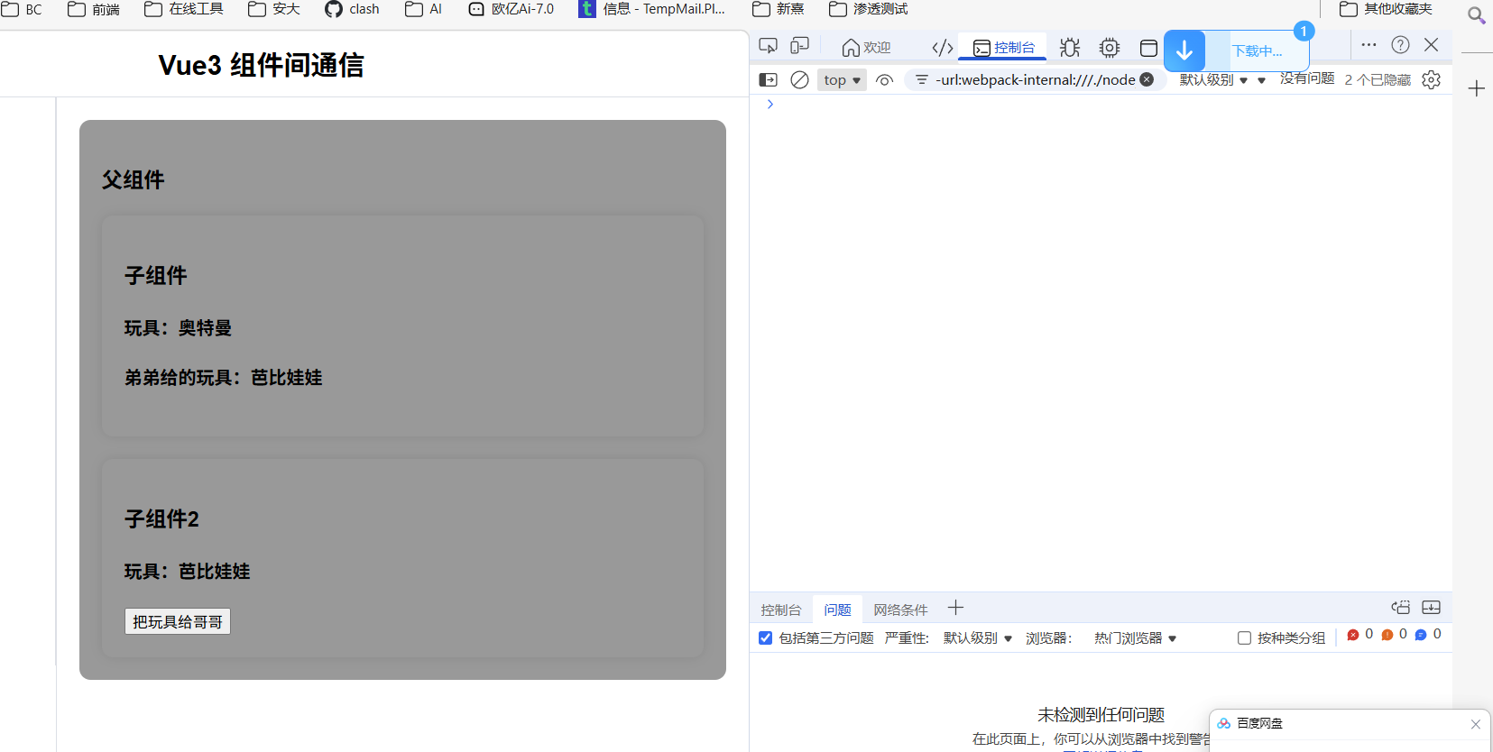Image resolution: width=1493 pixels, height=752 pixels.
Task: Clear the console with the ban icon
Action: (799, 80)
